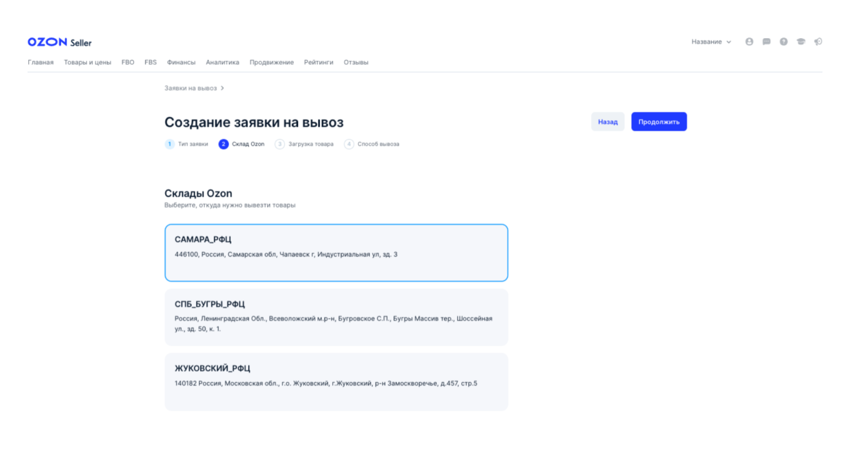The image size is (850, 452).
Task: Open the Главная menu item
Action: tap(41, 63)
